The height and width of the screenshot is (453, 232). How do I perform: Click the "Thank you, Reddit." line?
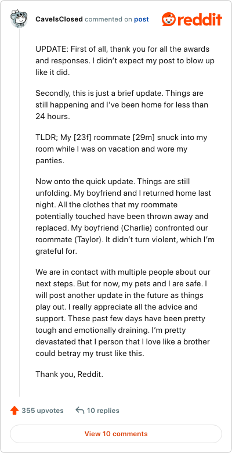tap(69, 375)
